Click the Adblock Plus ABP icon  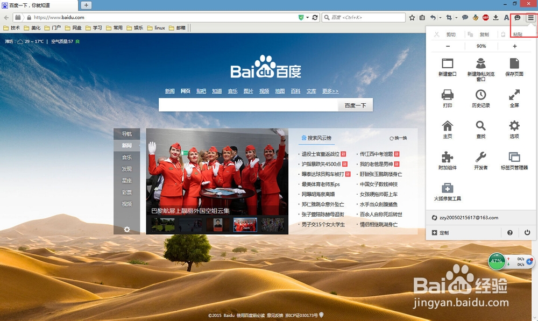coord(485,18)
